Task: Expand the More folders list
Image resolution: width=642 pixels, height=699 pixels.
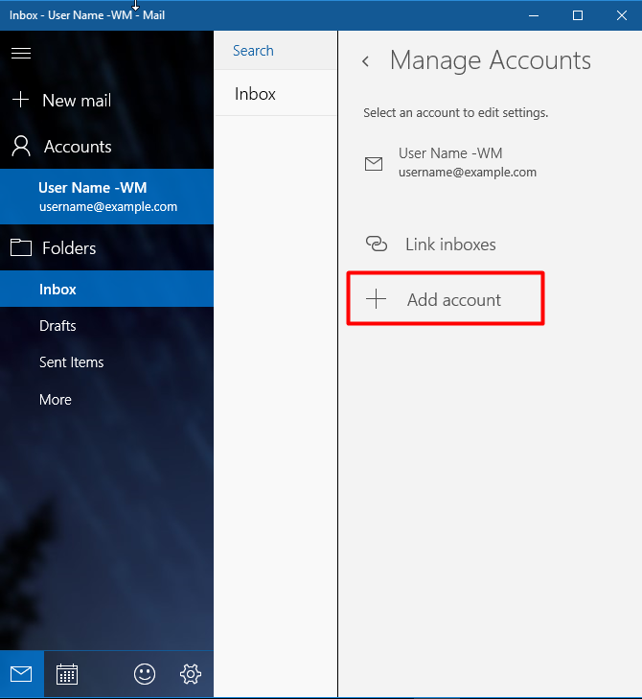Action: 56,400
